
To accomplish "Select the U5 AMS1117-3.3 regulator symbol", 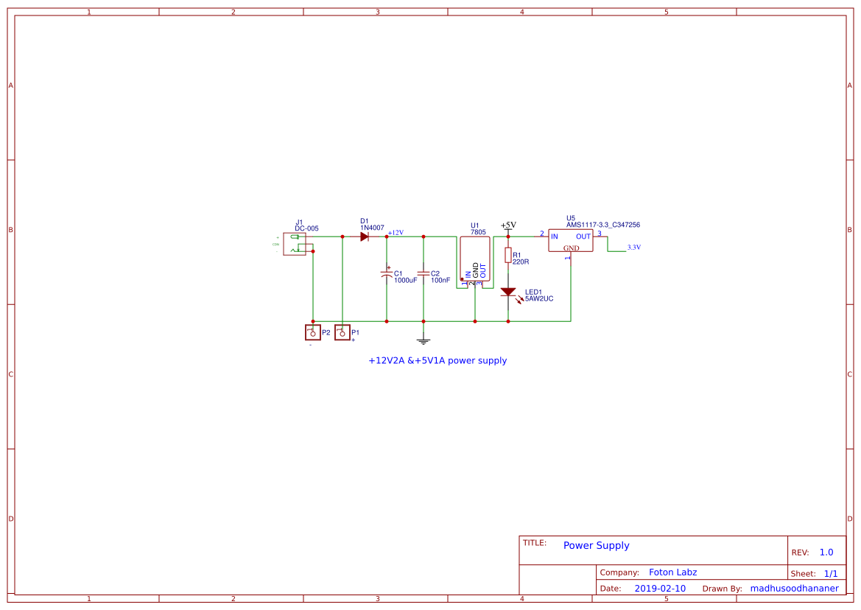I will point(571,241).
